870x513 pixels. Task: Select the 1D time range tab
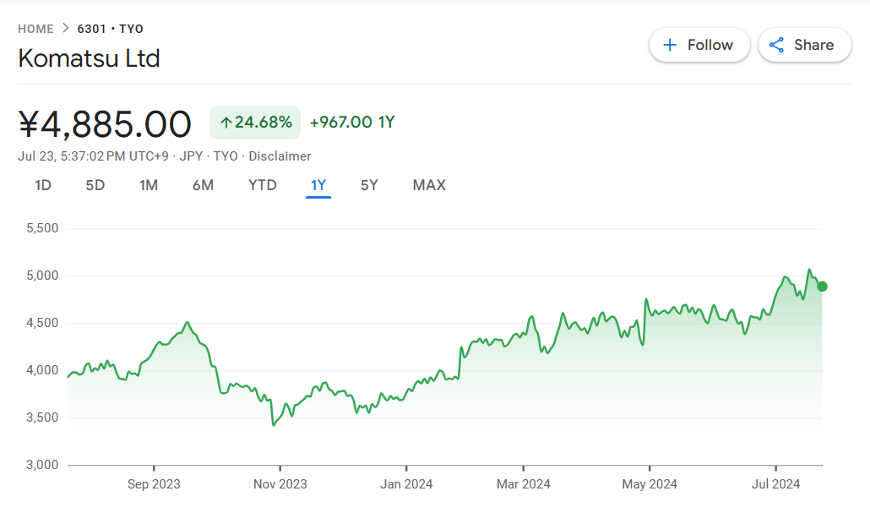click(43, 185)
